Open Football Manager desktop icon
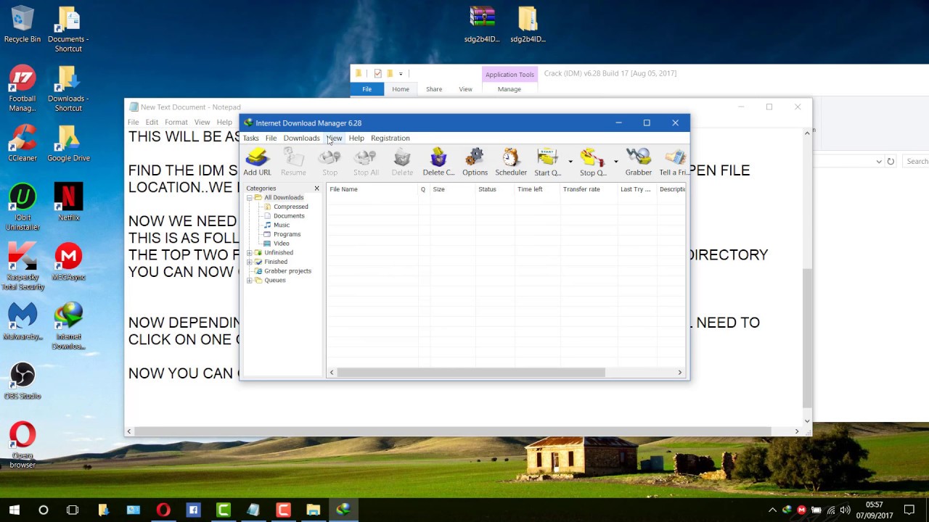 click(22, 89)
